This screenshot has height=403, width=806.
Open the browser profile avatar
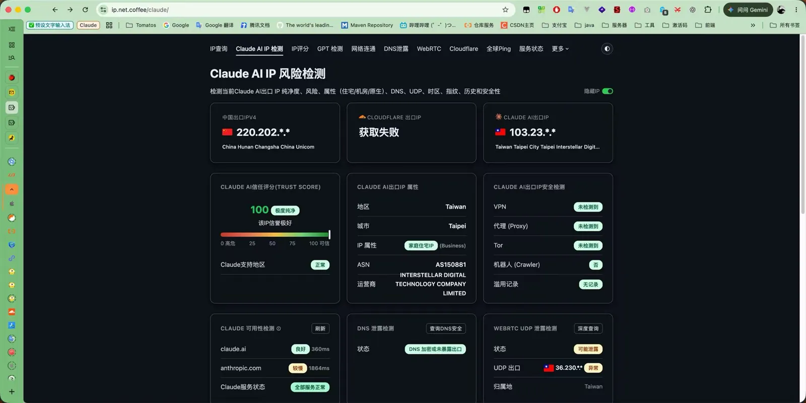pyautogui.click(x=781, y=10)
